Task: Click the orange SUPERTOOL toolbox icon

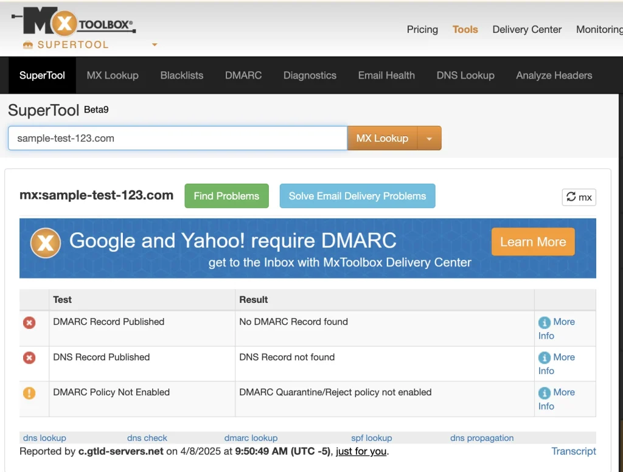Action: (x=28, y=45)
